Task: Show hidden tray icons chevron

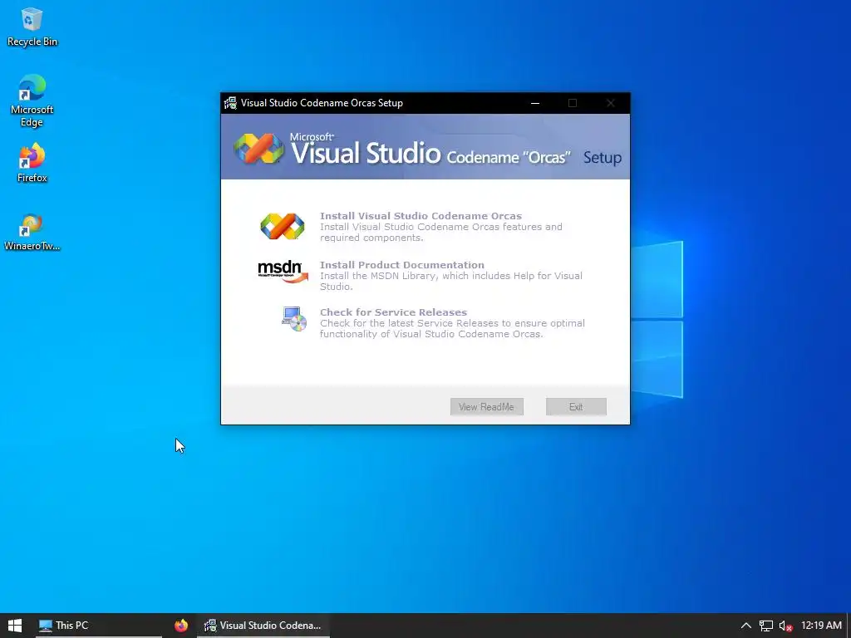Action: [x=745, y=626]
